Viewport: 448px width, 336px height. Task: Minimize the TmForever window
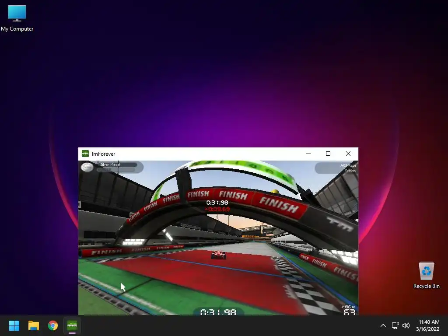coord(308,154)
